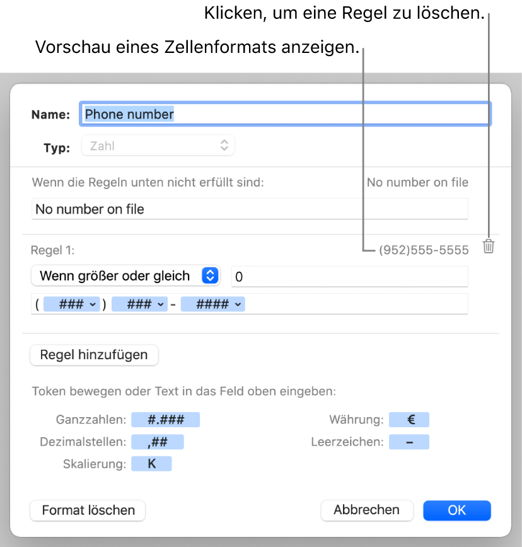This screenshot has width=522, height=547.
Task: Click the 'No number on file' text field
Action: pyautogui.click(x=250, y=209)
